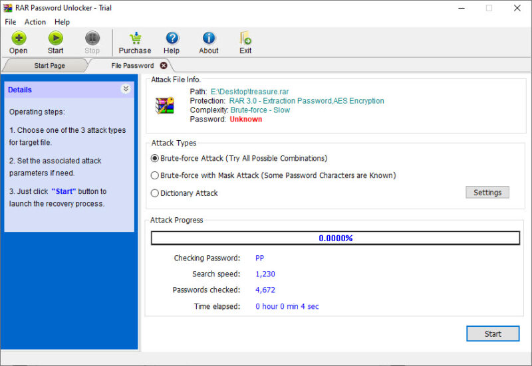Open the Action menu
Image resolution: width=532 pixels, height=366 pixels.
tap(35, 22)
